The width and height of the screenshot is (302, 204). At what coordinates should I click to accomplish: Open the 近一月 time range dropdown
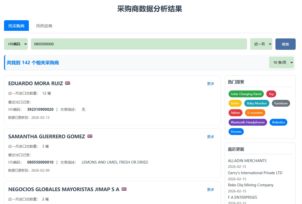pos(261,44)
